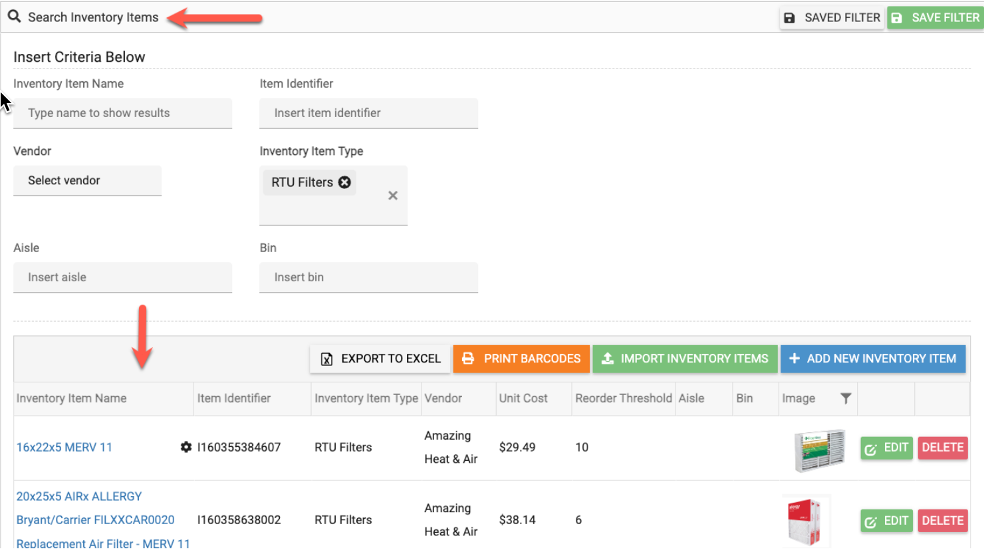Edit the 16x22x5 MERV 11 item
The height and width of the screenshot is (560, 984).
click(x=886, y=448)
